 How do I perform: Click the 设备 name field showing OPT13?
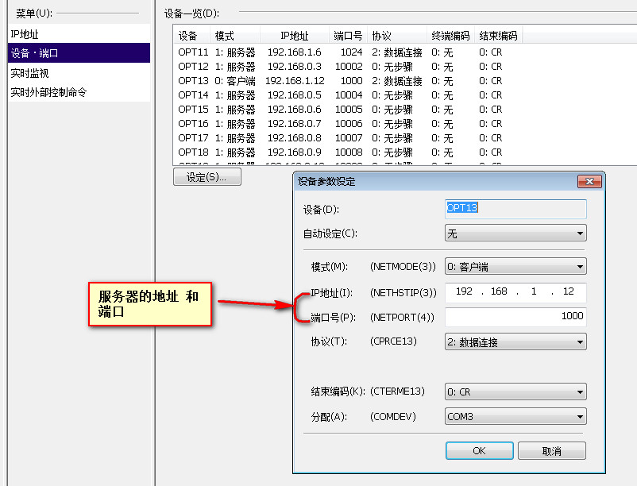click(x=515, y=208)
